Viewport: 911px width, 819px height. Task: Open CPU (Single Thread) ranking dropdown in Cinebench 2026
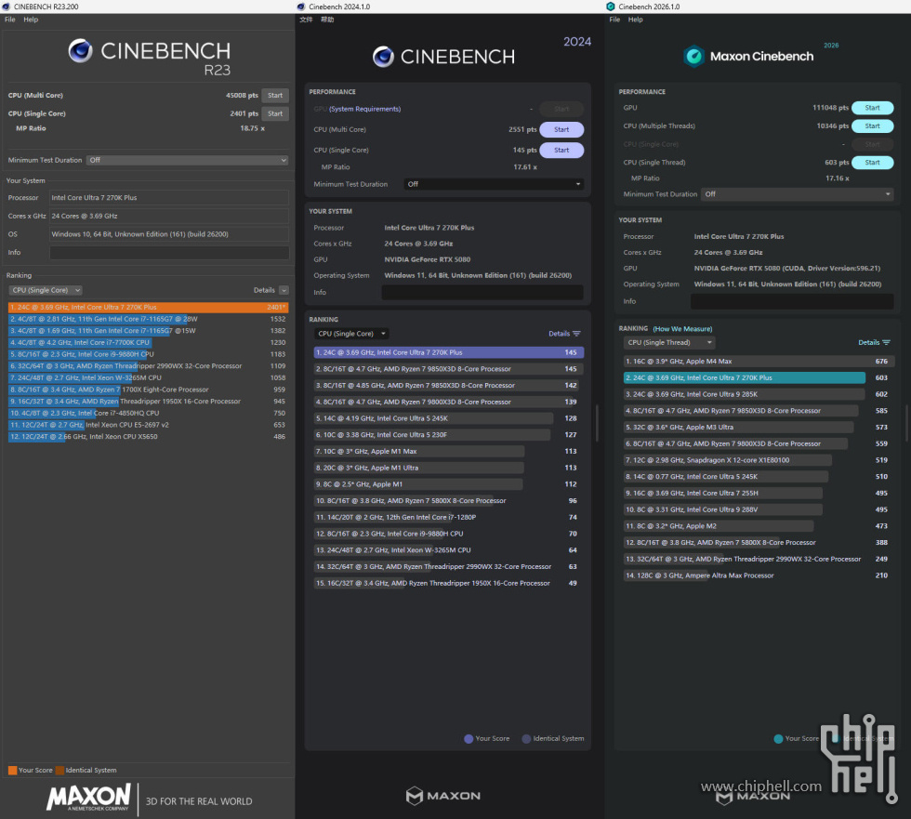click(x=668, y=342)
